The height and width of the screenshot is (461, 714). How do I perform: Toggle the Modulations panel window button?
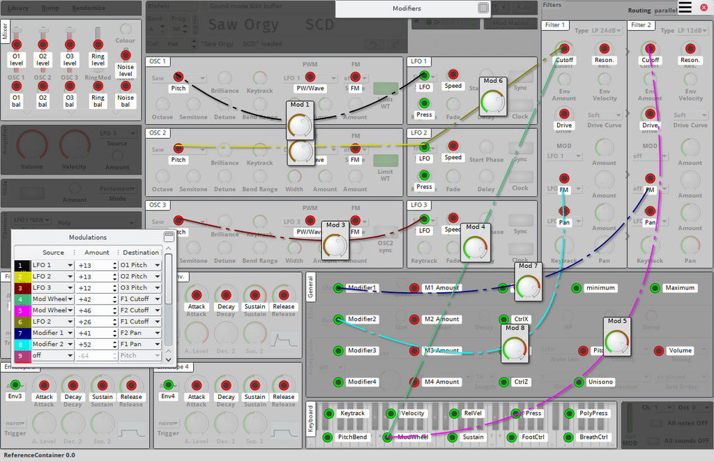click(168, 237)
